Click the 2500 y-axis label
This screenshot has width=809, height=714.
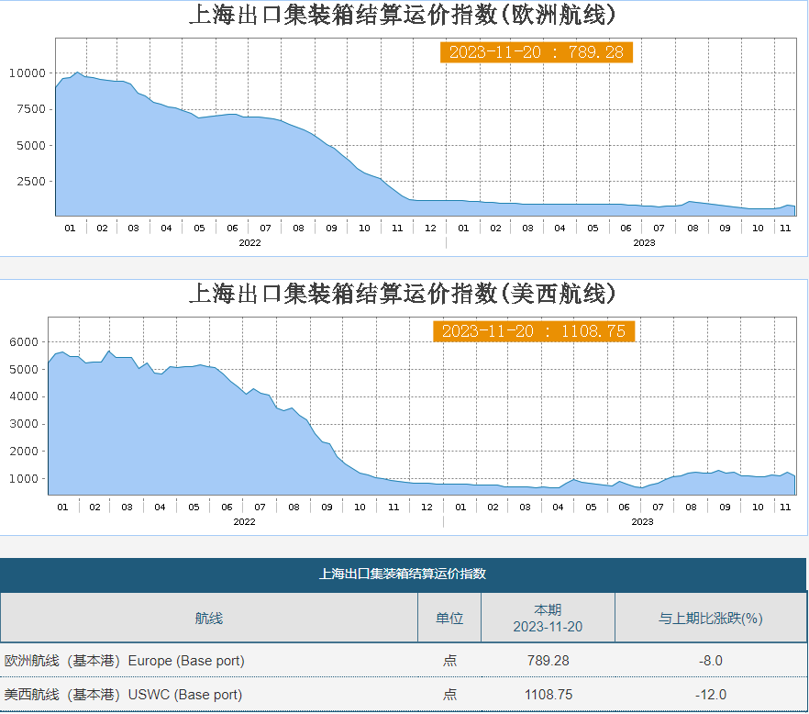point(31,181)
